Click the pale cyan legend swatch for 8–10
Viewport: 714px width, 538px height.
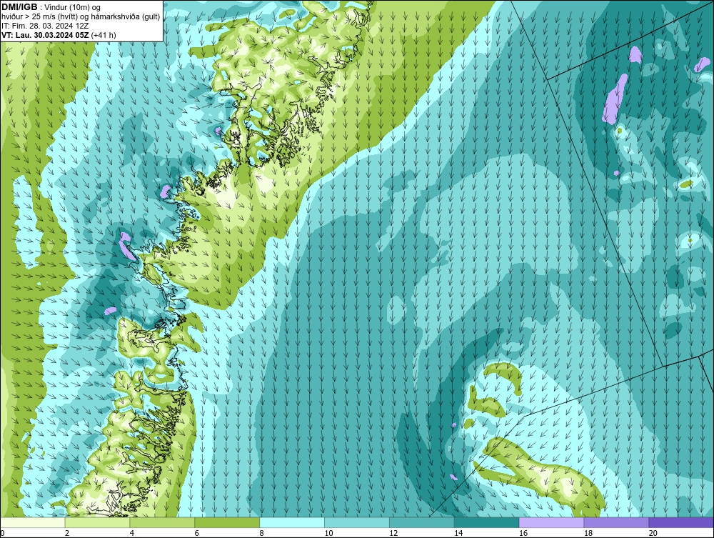point(292,522)
